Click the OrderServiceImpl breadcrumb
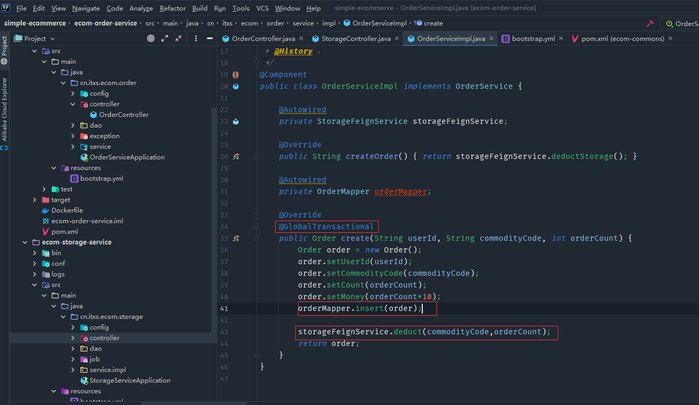699x405 pixels. [x=375, y=23]
